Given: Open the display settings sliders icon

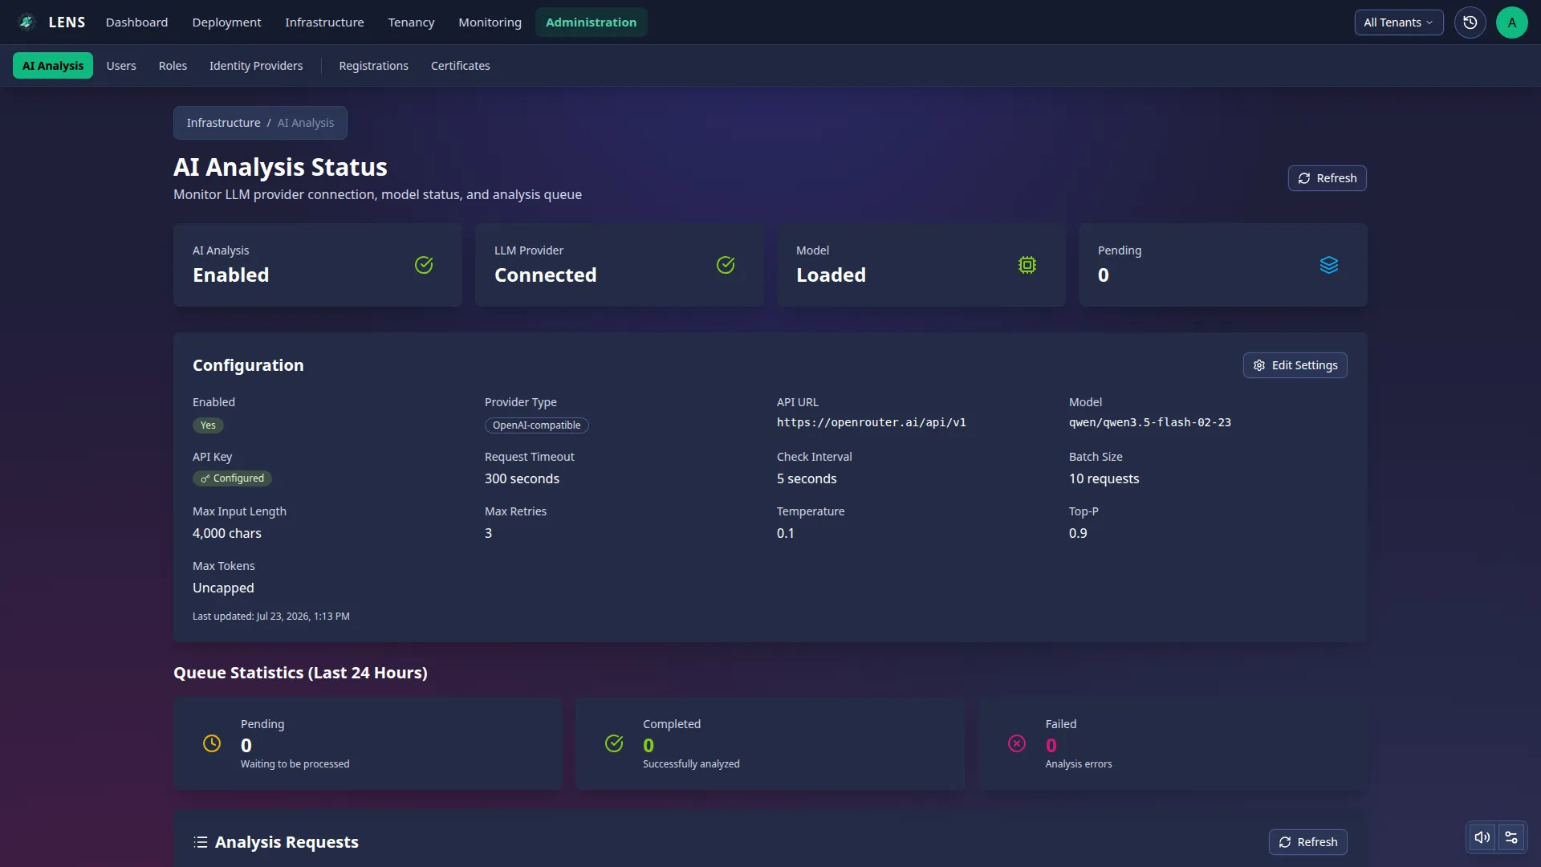Looking at the screenshot, I should (1511, 837).
